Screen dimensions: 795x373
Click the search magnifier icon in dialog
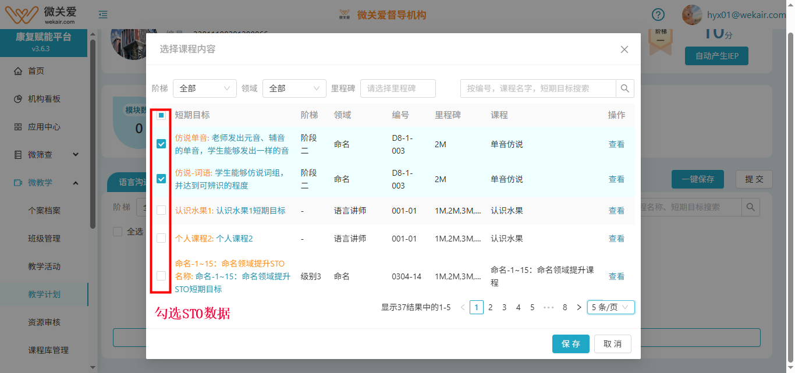coord(625,88)
